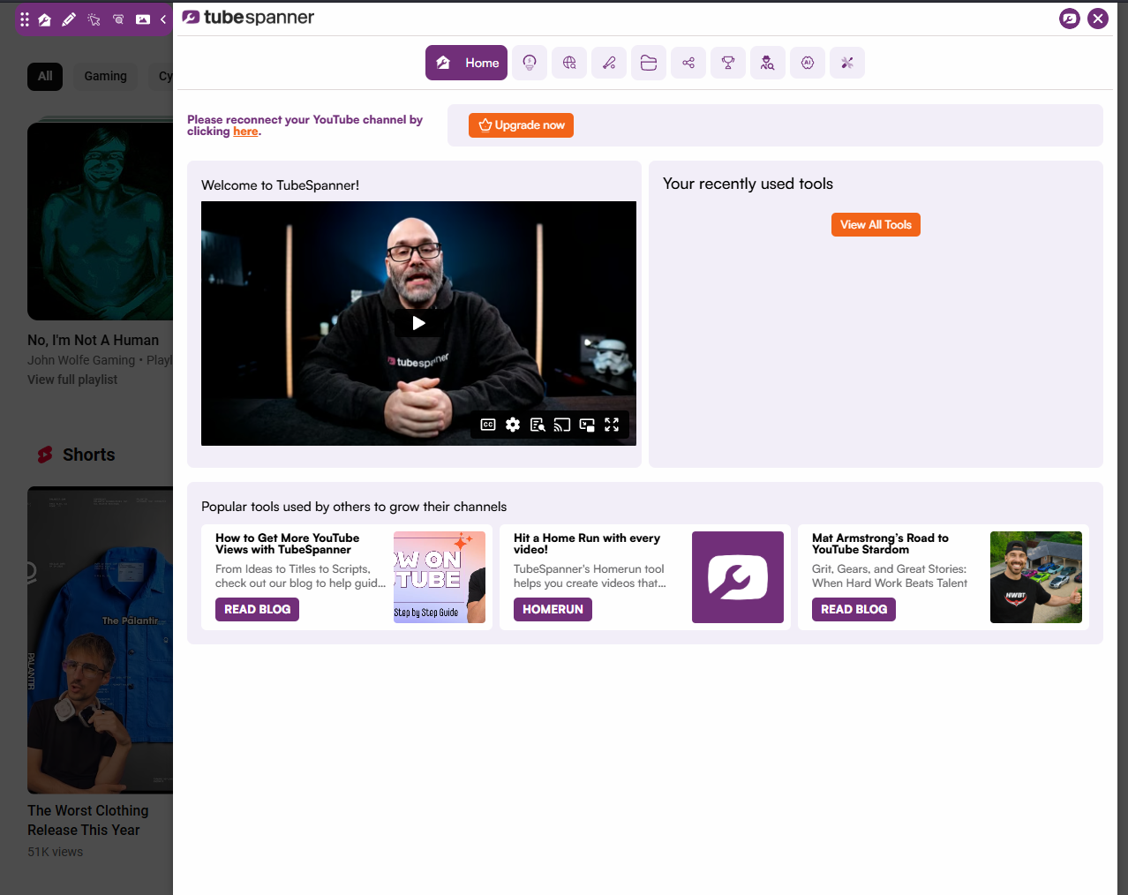Image resolution: width=1128 pixels, height=895 pixels.
Task: Open the AI tools badge icon
Action: point(808,63)
